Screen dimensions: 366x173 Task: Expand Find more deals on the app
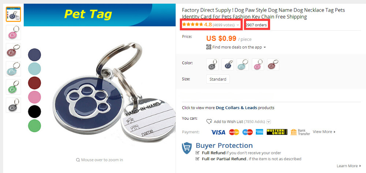(x=236, y=47)
